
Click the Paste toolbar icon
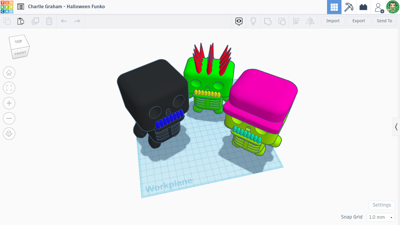tap(20, 21)
